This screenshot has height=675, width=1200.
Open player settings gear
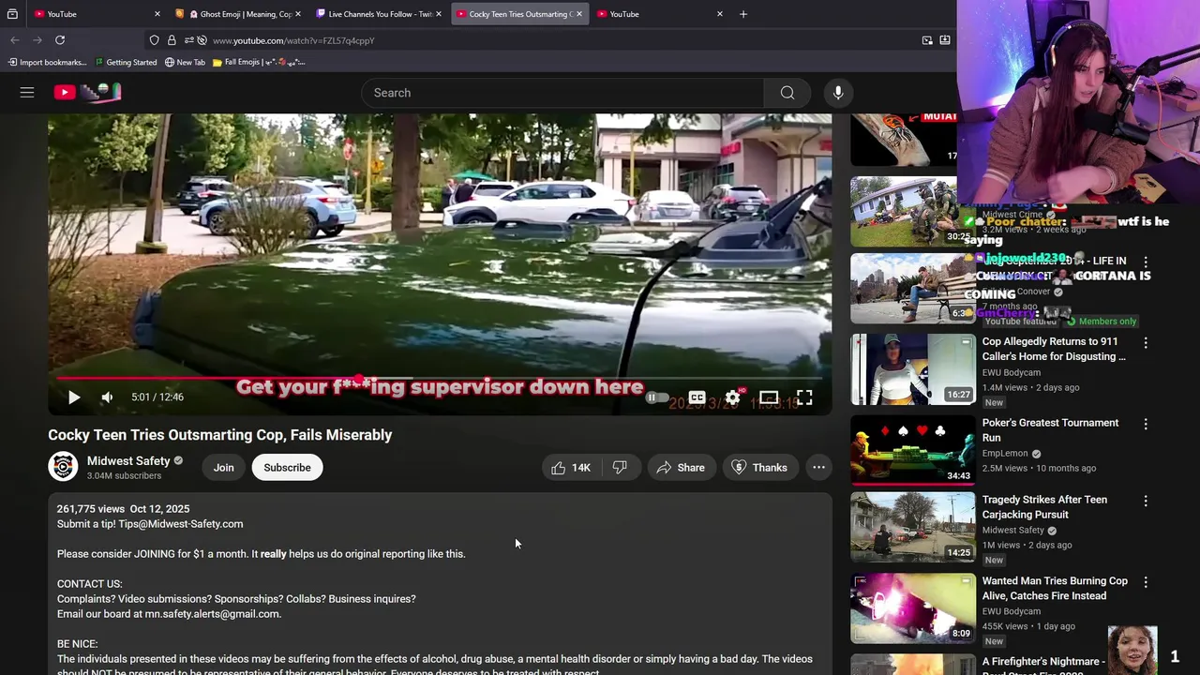tap(733, 397)
